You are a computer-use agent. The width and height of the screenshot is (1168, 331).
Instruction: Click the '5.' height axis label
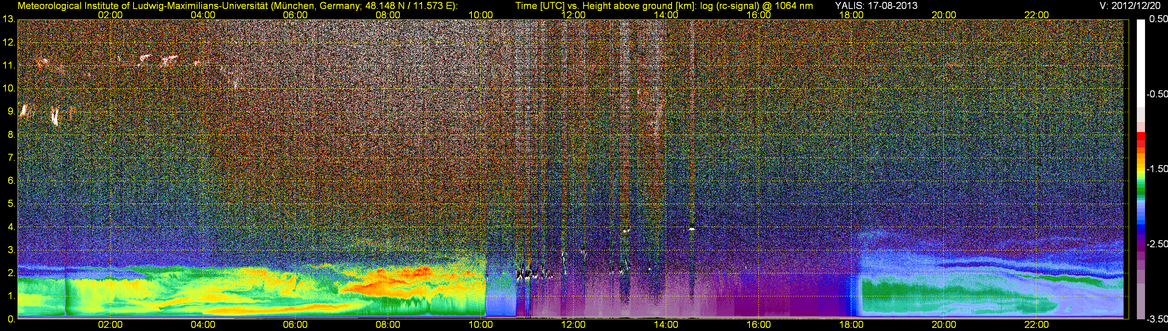11,204
